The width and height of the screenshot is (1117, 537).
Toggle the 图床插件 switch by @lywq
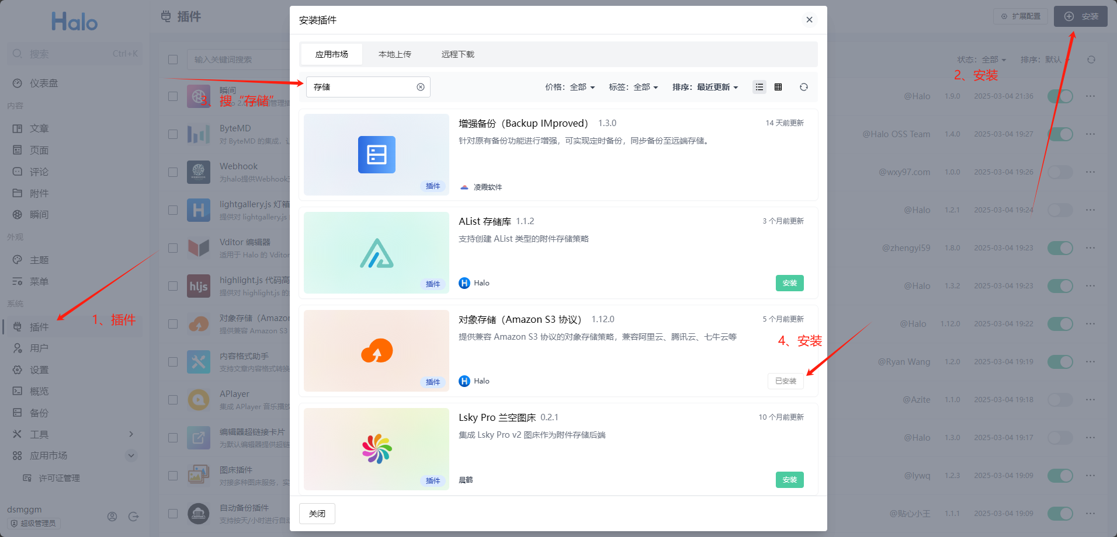tap(1060, 476)
